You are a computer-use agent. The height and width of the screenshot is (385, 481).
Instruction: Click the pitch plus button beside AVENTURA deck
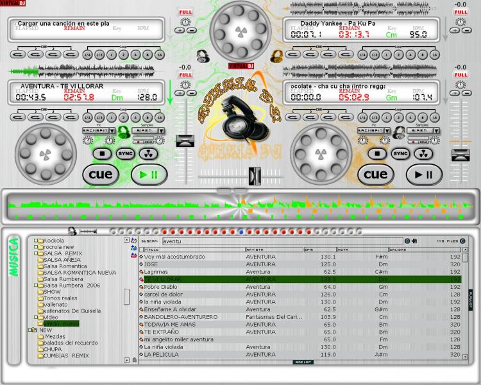point(180,93)
